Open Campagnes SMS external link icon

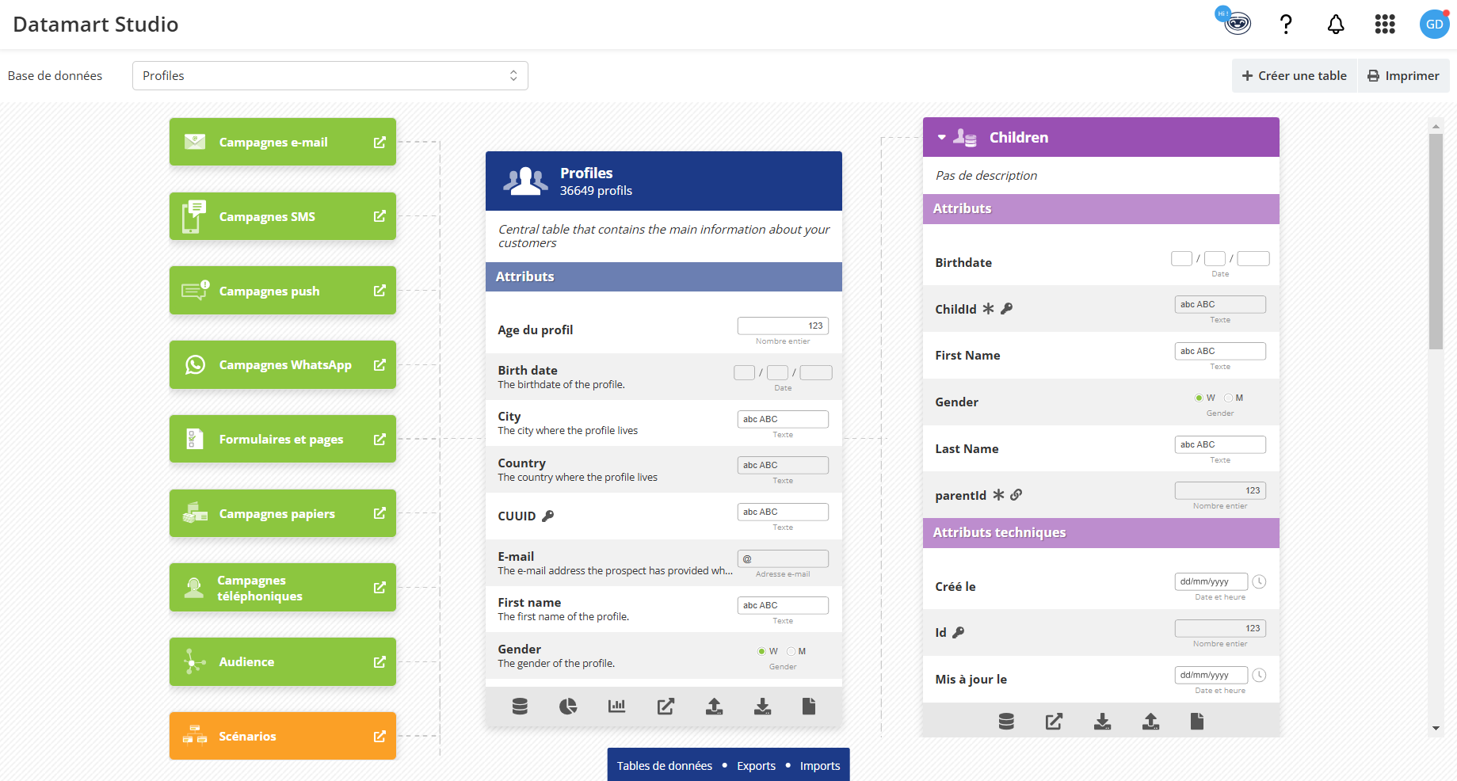click(380, 216)
